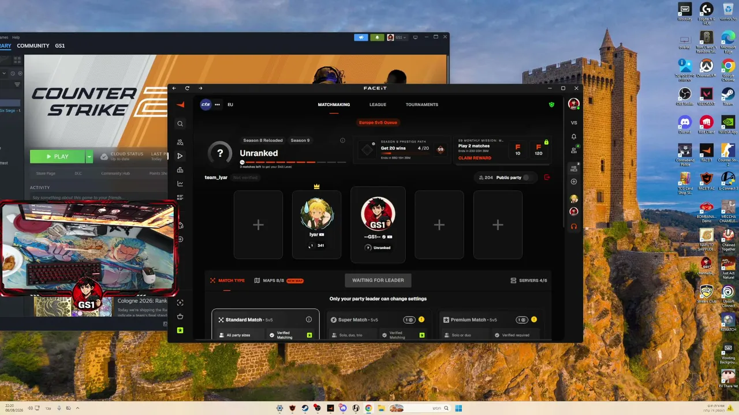The height and width of the screenshot is (415, 739).
Task: Open the FACEIT shop basket icon
Action: point(180,316)
